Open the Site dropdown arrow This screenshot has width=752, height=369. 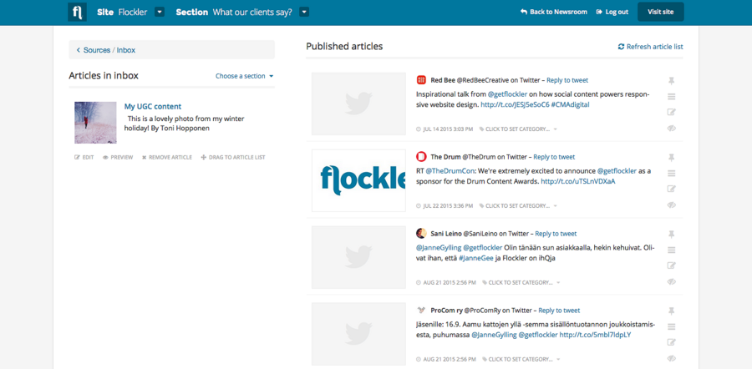(x=160, y=12)
